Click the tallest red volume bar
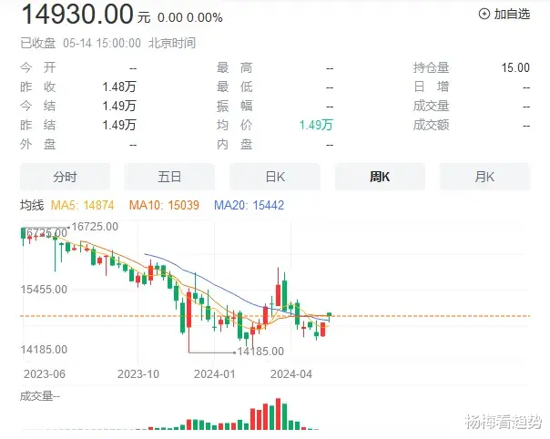This screenshot has width=550, height=439. 279,414
